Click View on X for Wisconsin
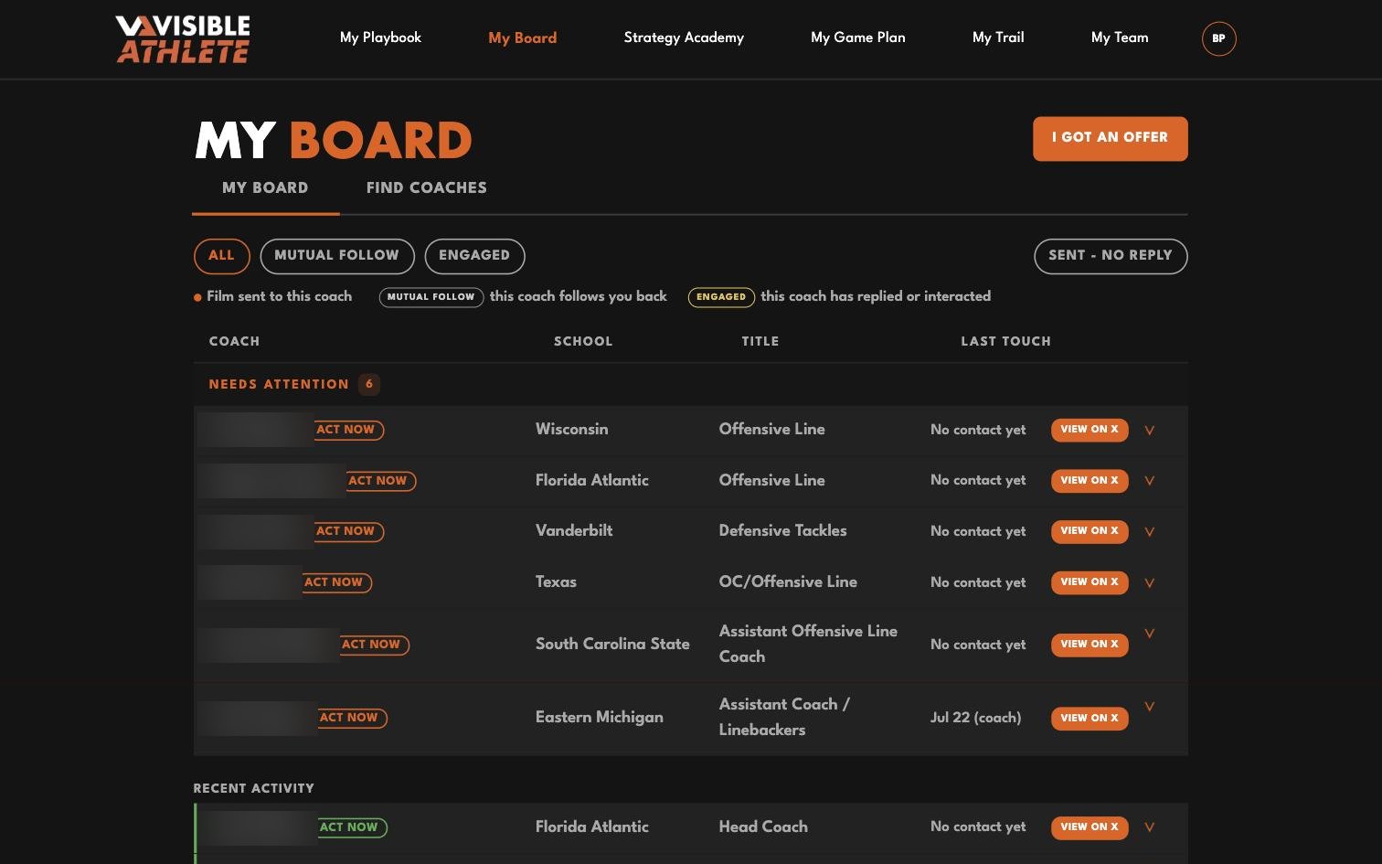Image resolution: width=1382 pixels, height=864 pixels. 1090,430
